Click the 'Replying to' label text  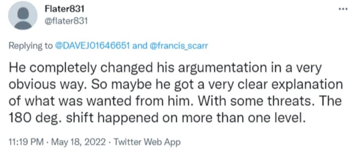point(30,46)
